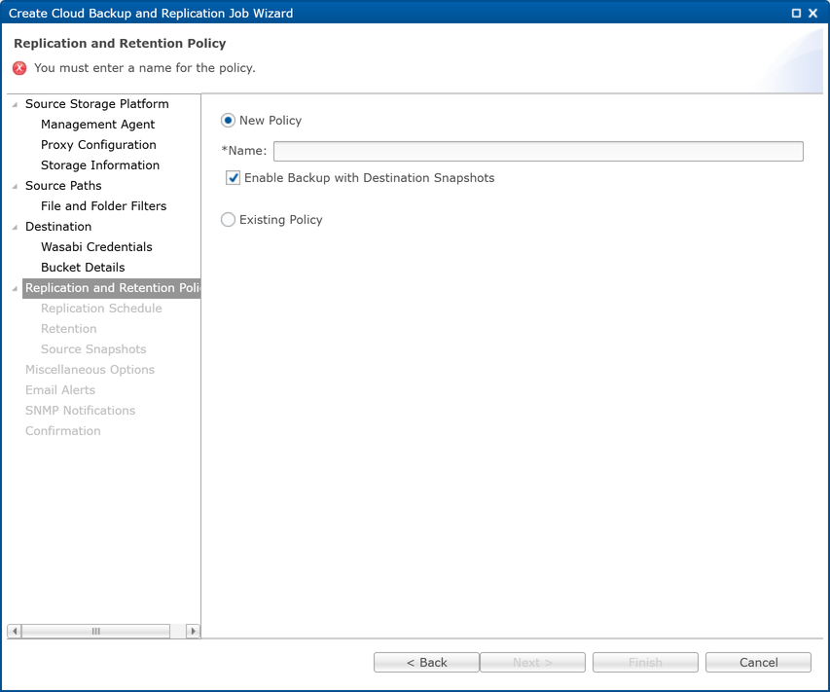Click the red error icon beside the message
The height and width of the screenshot is (692, 830).
(19, 68)
